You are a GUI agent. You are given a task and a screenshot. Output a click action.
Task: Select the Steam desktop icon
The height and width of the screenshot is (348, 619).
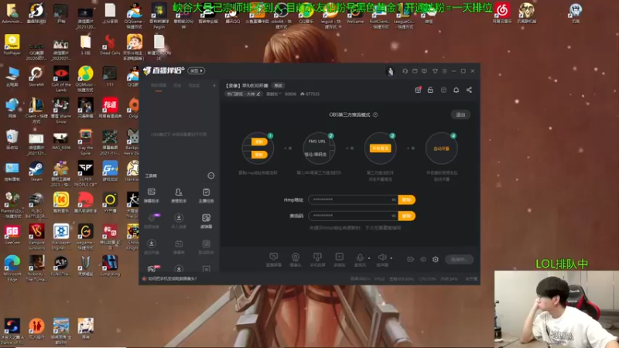point(36,172)
